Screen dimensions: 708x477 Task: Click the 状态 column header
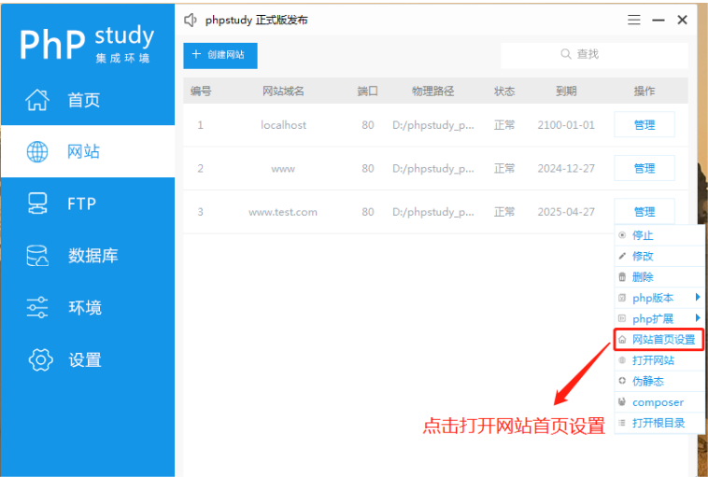pyautogui.click(x=504, y=91)
